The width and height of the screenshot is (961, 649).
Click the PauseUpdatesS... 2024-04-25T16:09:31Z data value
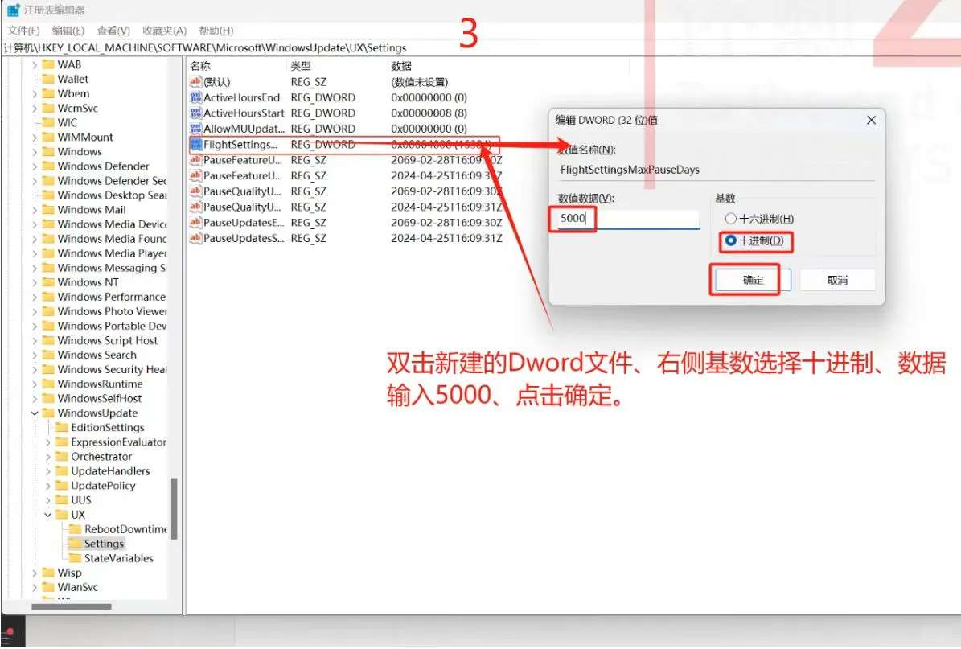(x=447, y=238)
